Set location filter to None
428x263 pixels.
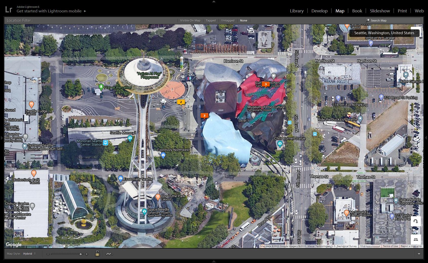[x=244, y=20]
